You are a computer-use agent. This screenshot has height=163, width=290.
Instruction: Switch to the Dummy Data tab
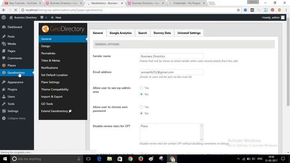click(x=162, y=33)
